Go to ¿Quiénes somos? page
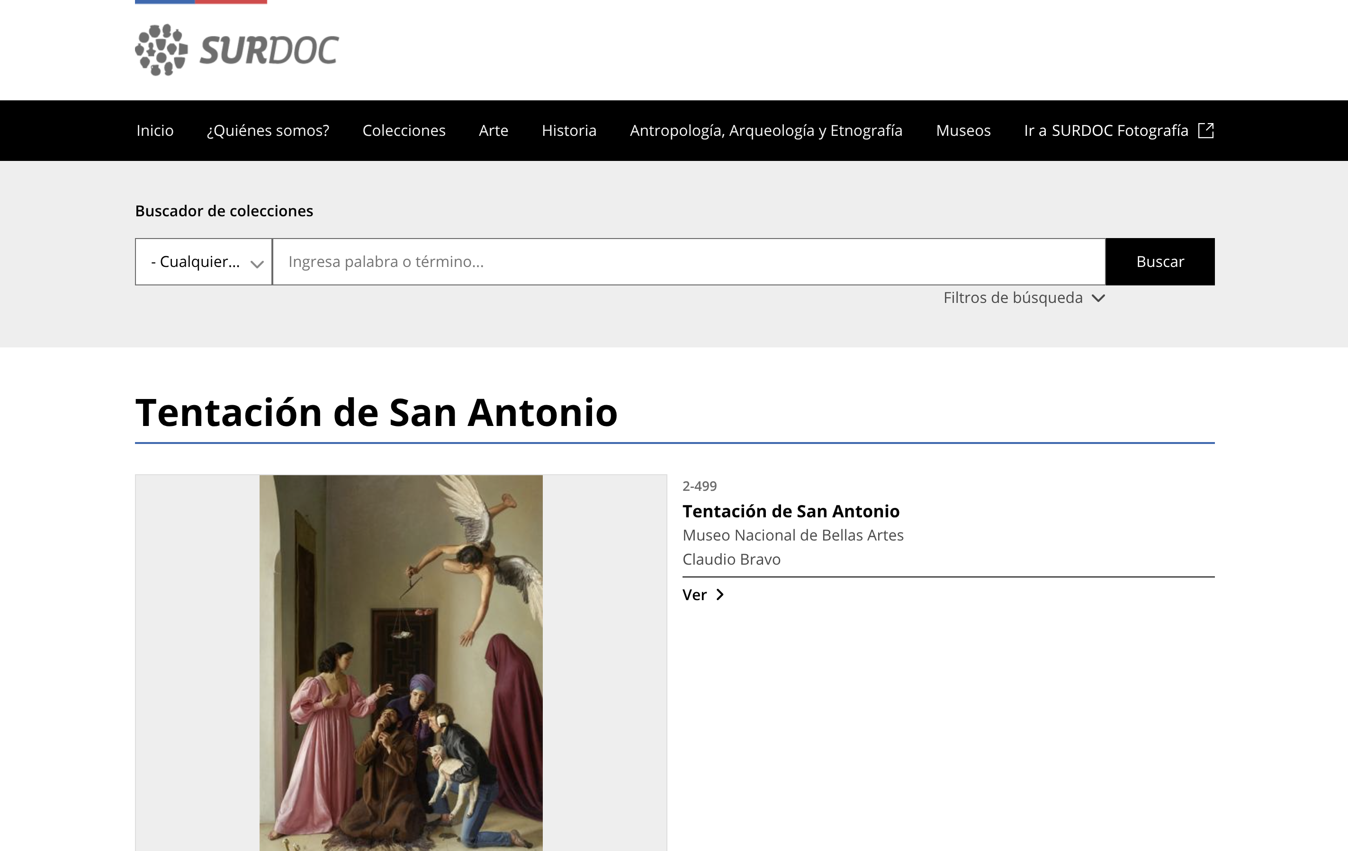Image resolution: width=1348 pixels, height=851 pixels. [x=268, y=130]
